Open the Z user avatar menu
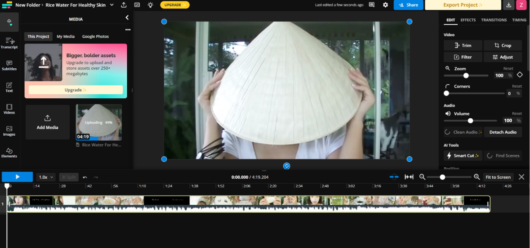The height and width of the screenshot is (248, 530). click(522, 5)
